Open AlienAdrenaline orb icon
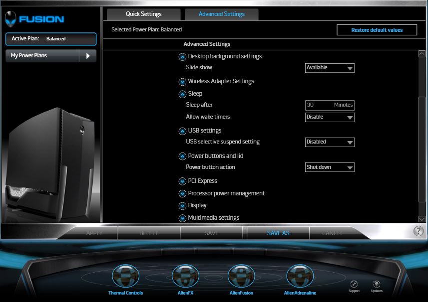Image resolution: width=428 pixels, height=302 pixels. click(300, 276)
